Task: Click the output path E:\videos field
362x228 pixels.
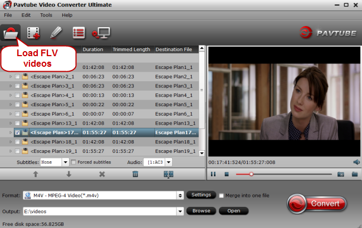Action: pyautogui.click(x=100, y=211)
